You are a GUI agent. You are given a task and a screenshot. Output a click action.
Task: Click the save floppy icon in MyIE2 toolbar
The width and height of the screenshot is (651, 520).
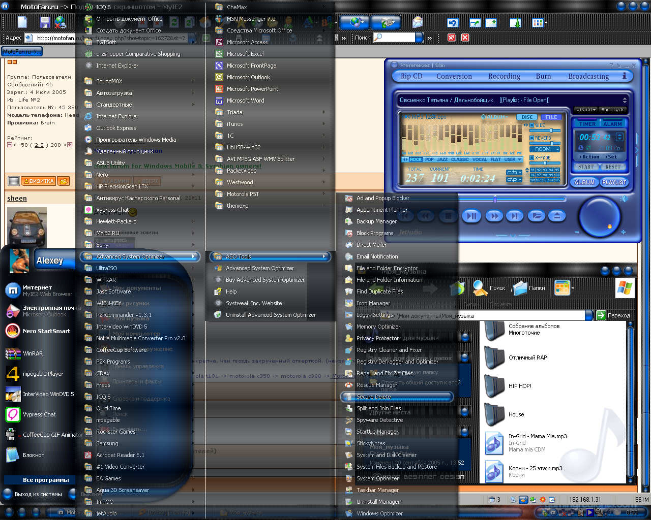click(44, 22)
